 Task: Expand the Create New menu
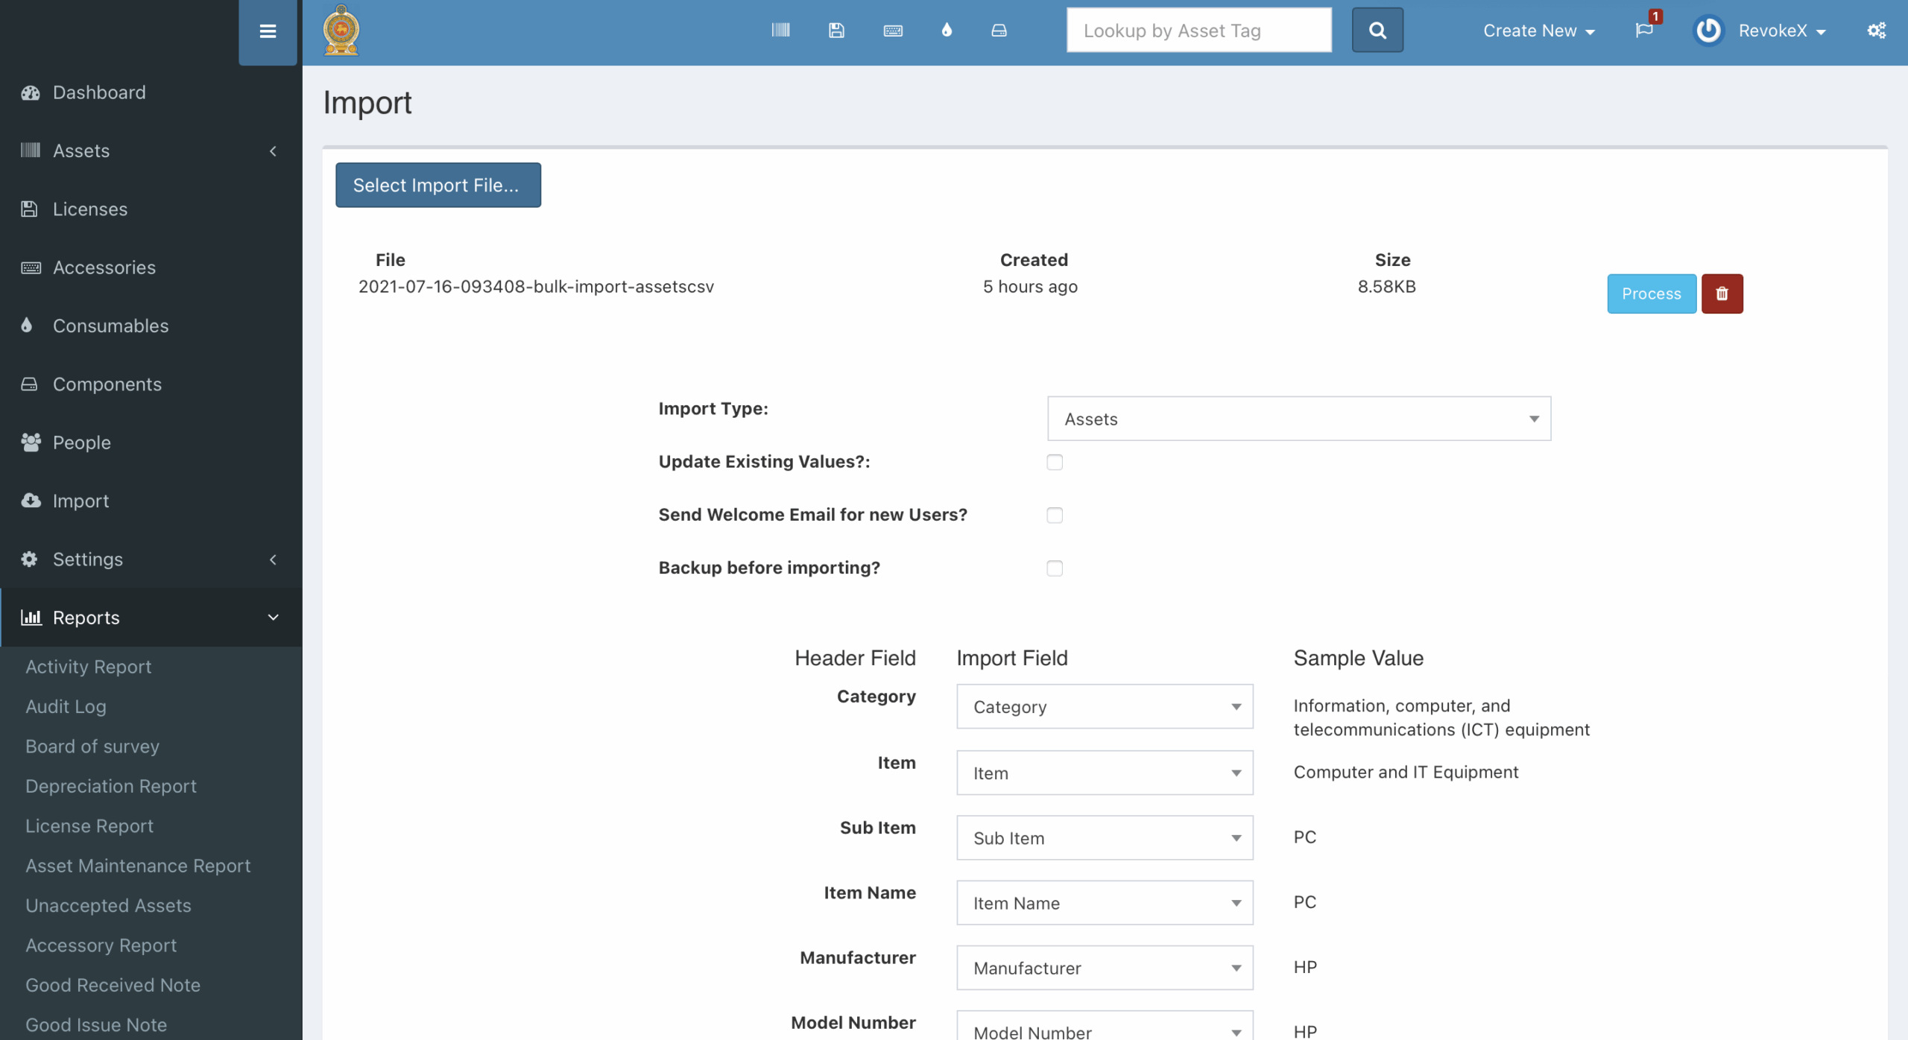click(1538, 31)
